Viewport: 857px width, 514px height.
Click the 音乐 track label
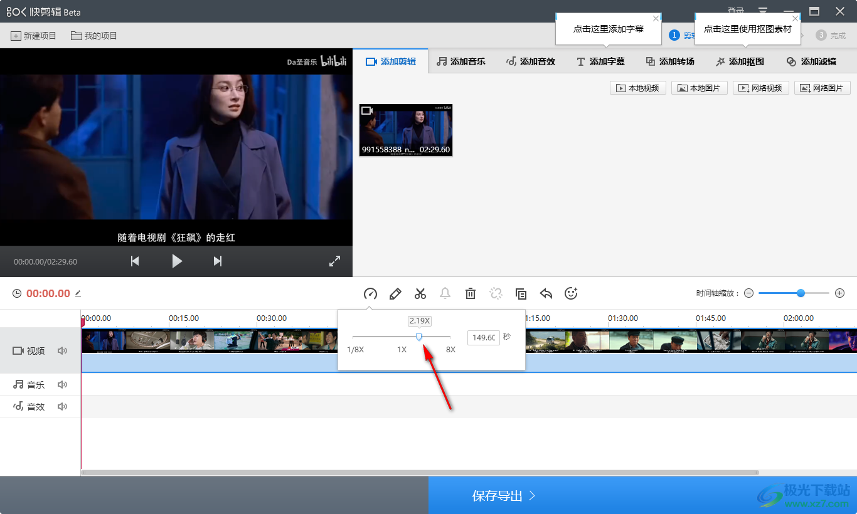[29, 385]
